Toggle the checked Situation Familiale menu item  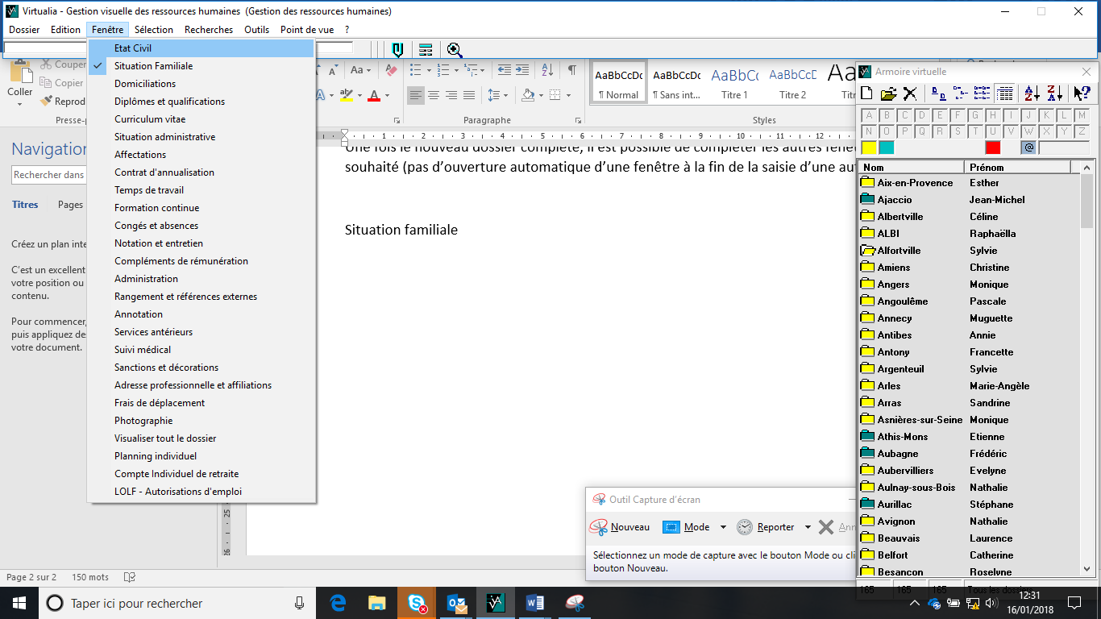point(202,66)
